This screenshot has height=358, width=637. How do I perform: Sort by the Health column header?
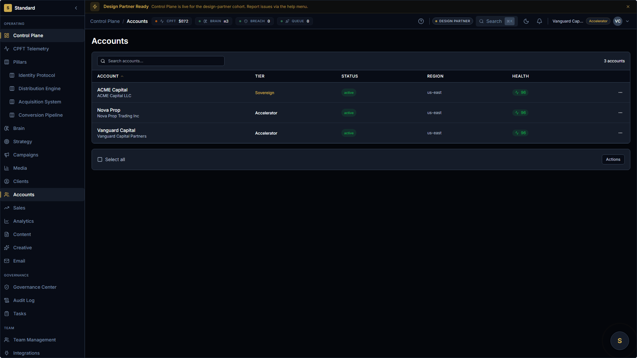521,76
